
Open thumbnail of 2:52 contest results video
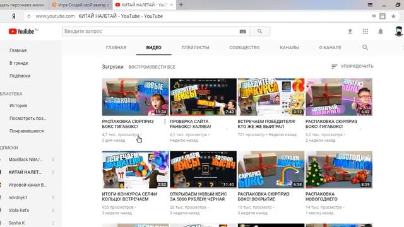pyautogui.click(x=135, y=170)
